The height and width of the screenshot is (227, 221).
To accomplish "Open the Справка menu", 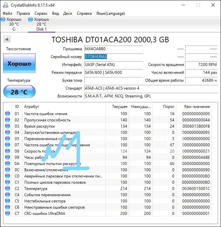I will coord(84,13).
